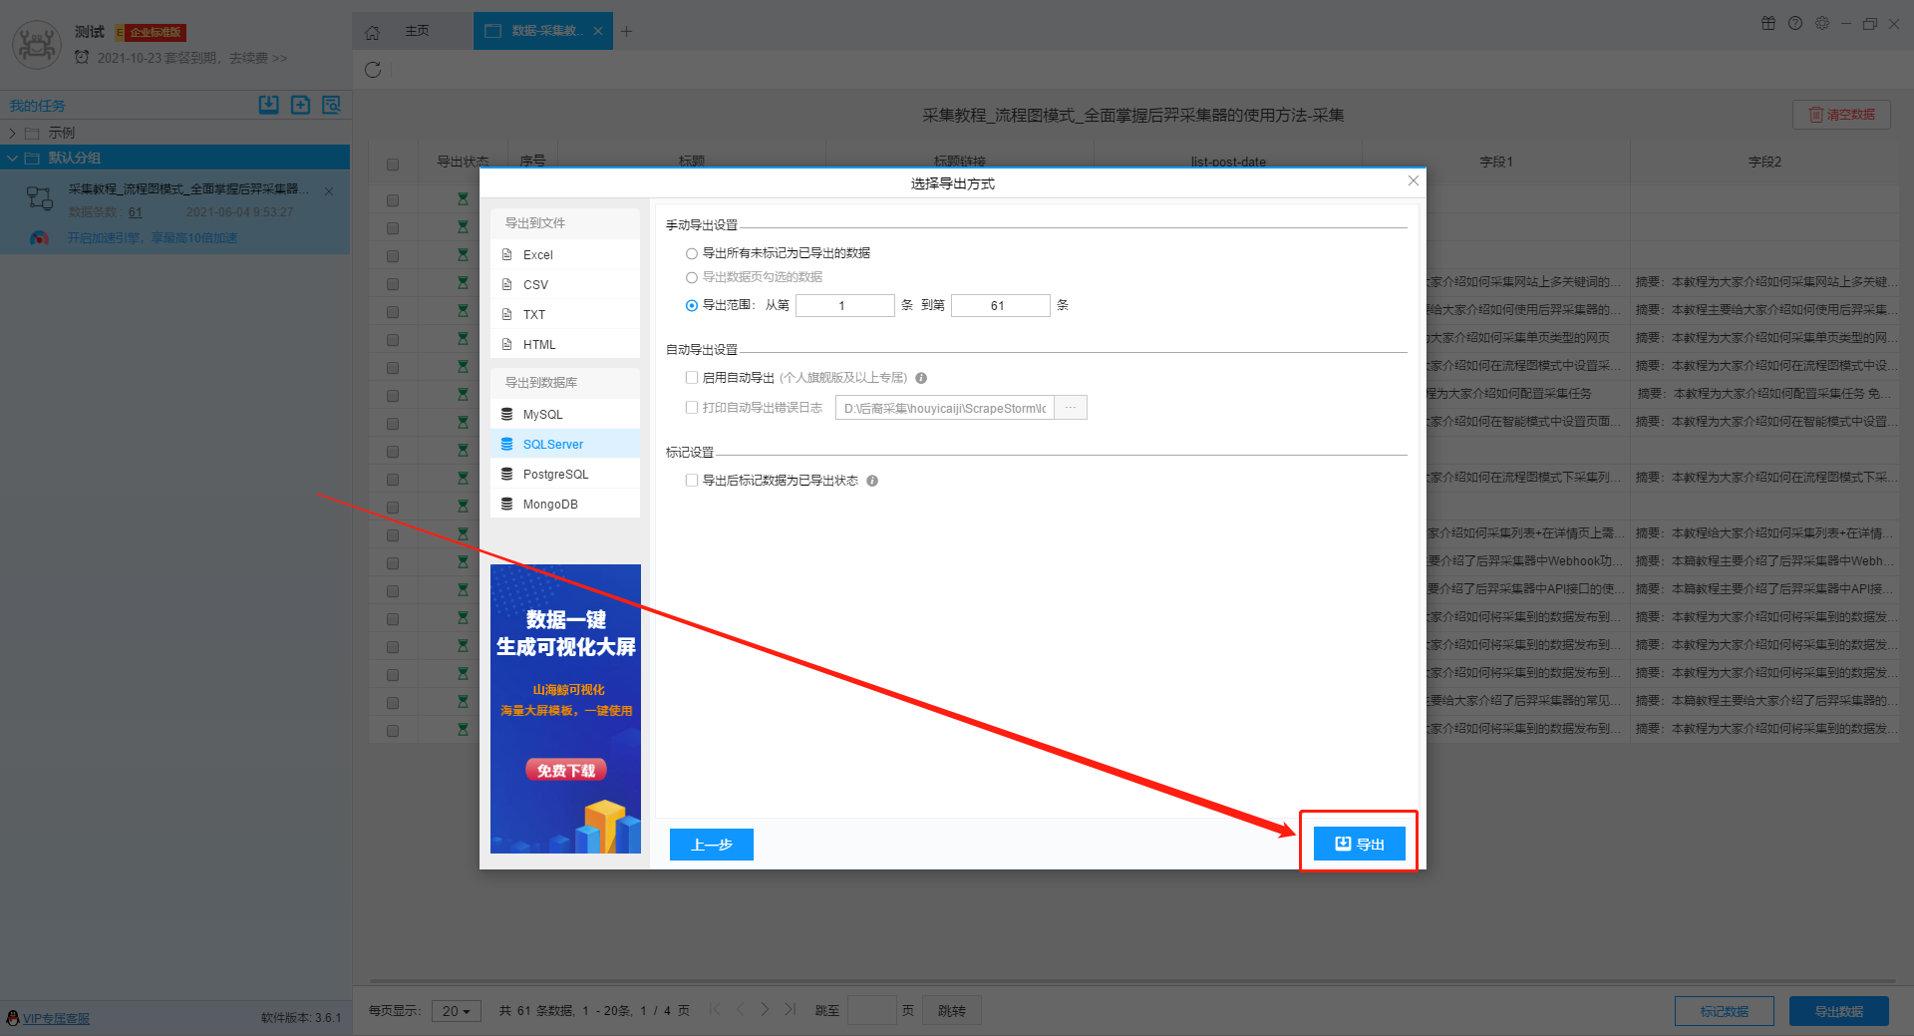Click 导出数据 button at bottom
This screenshot has height=1036, width=1914.
[x=1839, y=1011]
